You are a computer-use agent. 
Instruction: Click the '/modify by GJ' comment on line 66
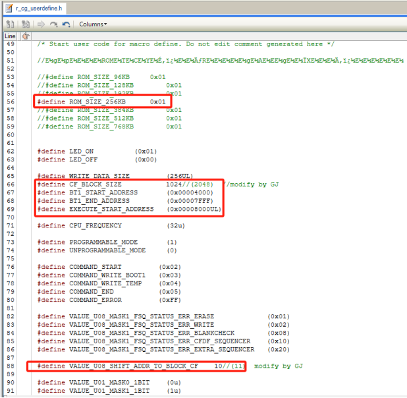(x=252, y=185)
